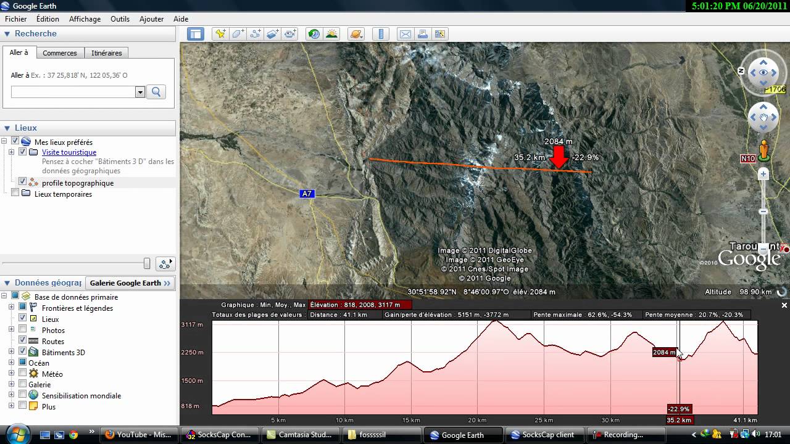Screen dimensions: 790x444
Task: Open the Affichage menu
Action: pos(85,19)
